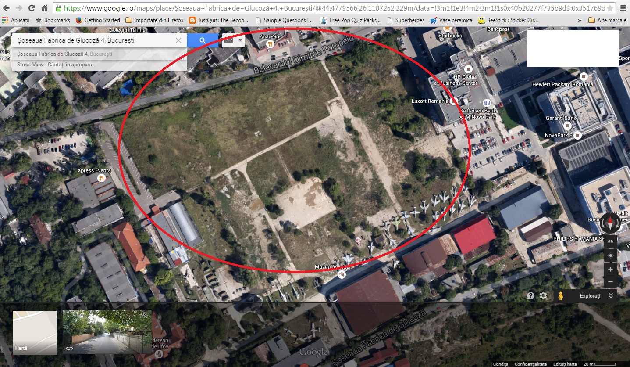The width and height of the screenshot is (630, 367).
Task: Click the on-screen keyboard icon
Action: coord(228,41)
